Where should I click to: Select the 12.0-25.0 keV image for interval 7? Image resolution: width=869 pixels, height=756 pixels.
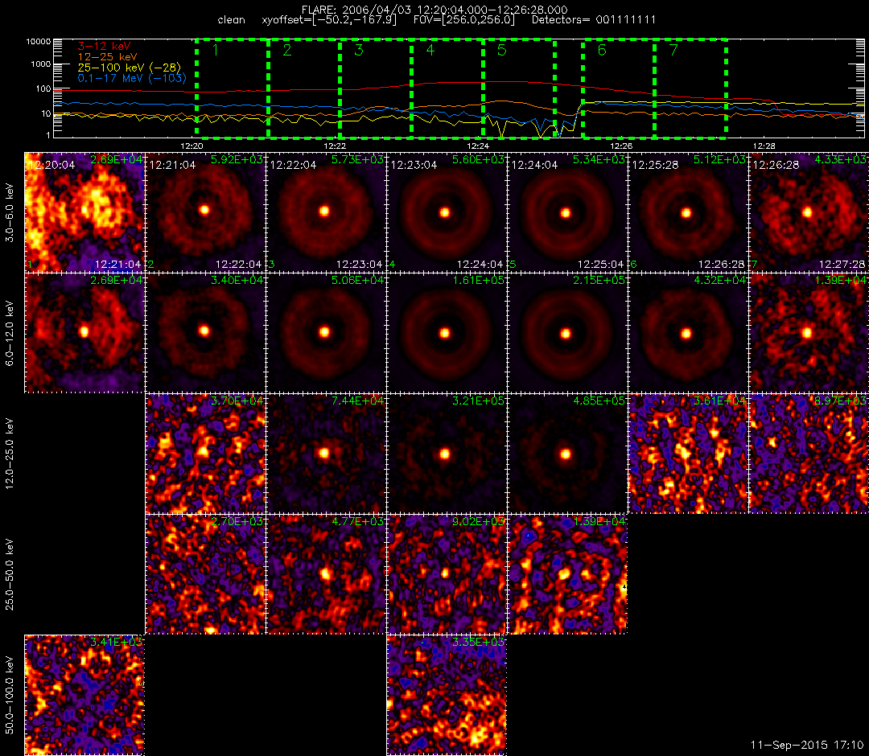tap(809, 454)
